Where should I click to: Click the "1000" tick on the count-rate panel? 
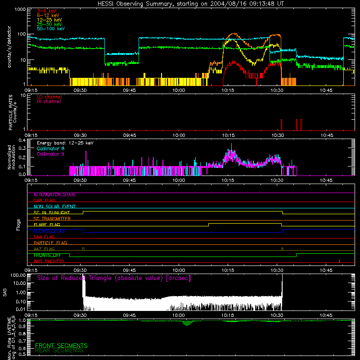point(20,9)
